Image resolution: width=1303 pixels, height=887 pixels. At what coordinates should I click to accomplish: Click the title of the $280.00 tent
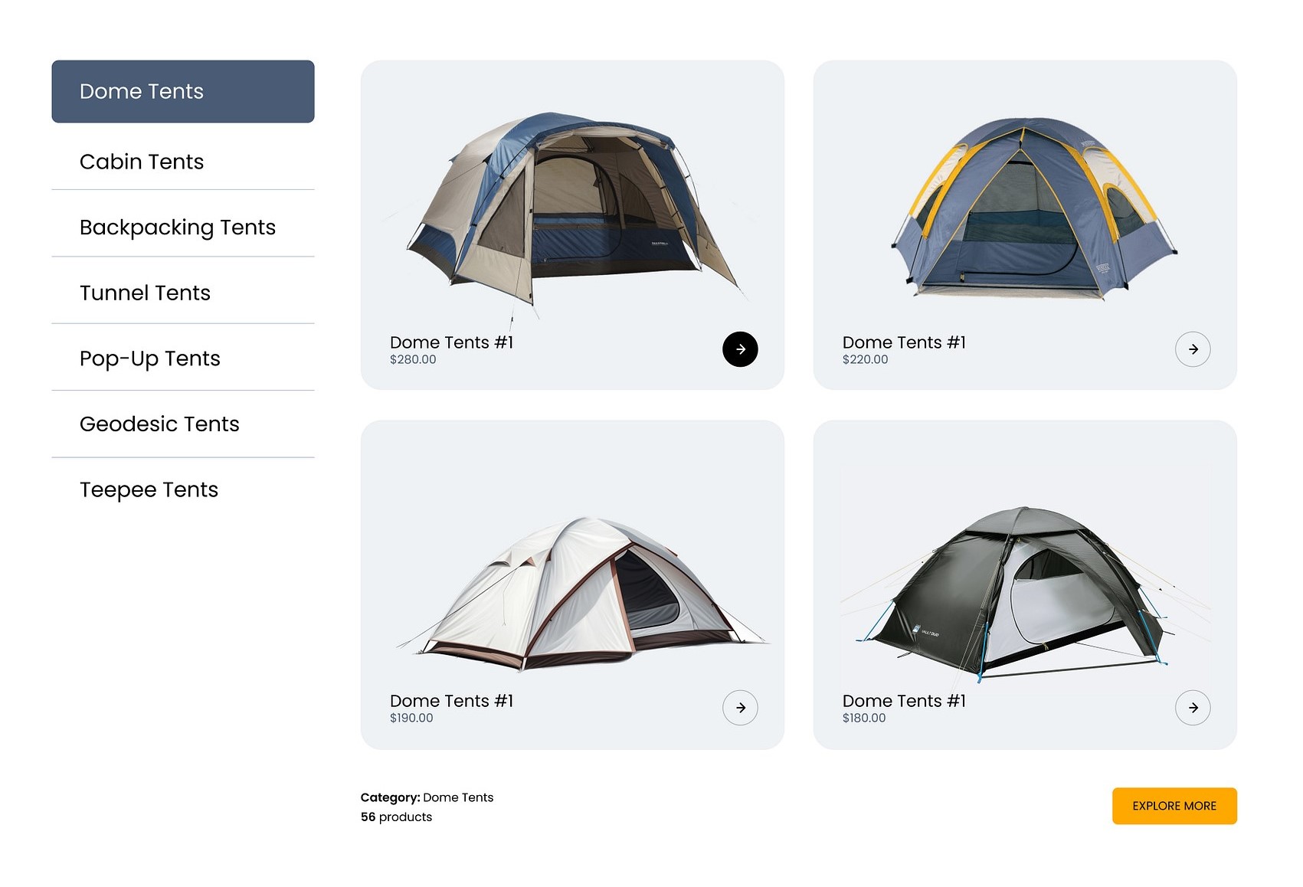tap(451, 342)
